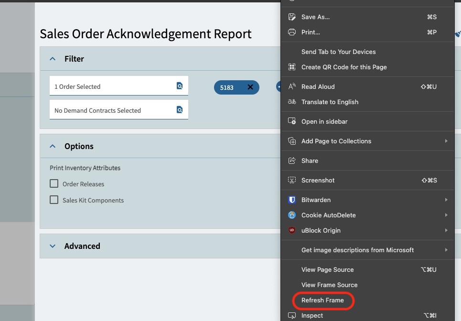Viewport: 461px width, 321px height.
Task: Click the Screenshot menu icon
Action: coord(292,180)
